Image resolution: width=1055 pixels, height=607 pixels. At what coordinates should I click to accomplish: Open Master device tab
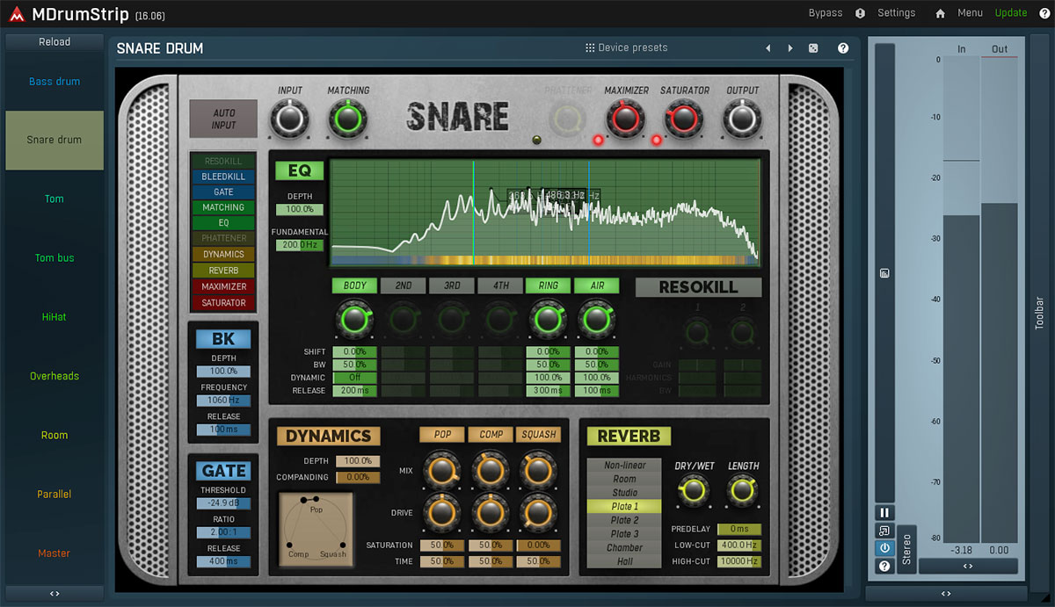55,553
